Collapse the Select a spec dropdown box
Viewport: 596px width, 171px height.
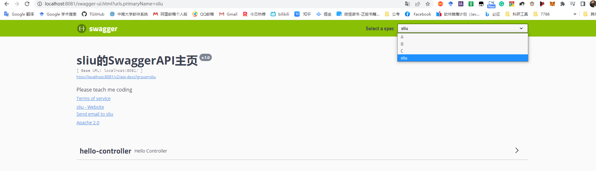pos(462,28)
